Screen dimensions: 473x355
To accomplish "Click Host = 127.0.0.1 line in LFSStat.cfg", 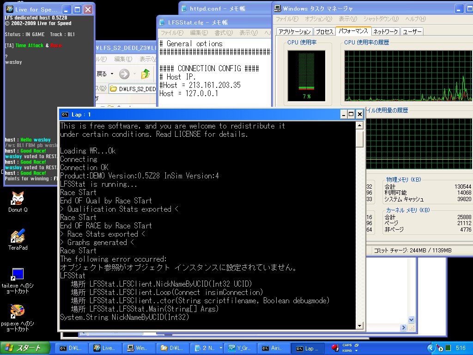I will tap(188, 93).
